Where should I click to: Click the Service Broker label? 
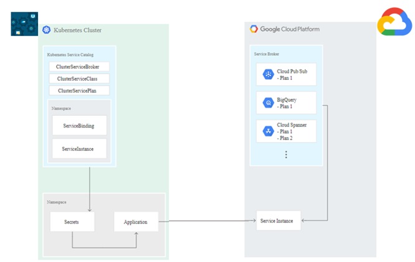(267, 54)
